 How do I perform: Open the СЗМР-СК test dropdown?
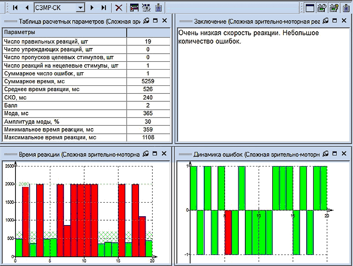click(x=80, y=7)
